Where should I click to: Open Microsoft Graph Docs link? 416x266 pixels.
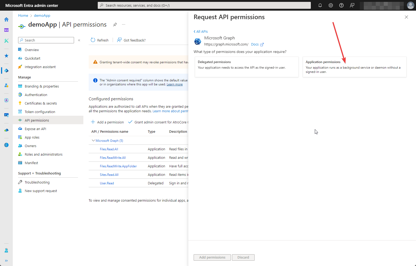coord(257,44)
